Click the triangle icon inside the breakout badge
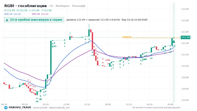Image resolution: width=197 pixels, height=111 pixels. click(x=7, y=20)
